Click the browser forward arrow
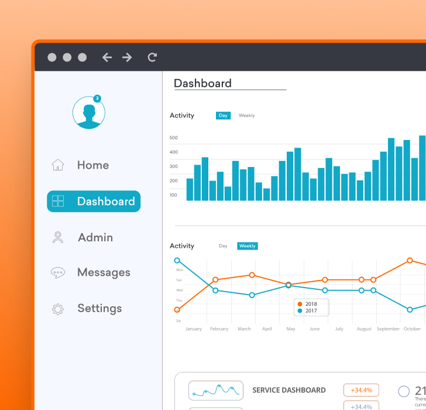426x410 pixels. pyautogui.click(x=127, y=57)
